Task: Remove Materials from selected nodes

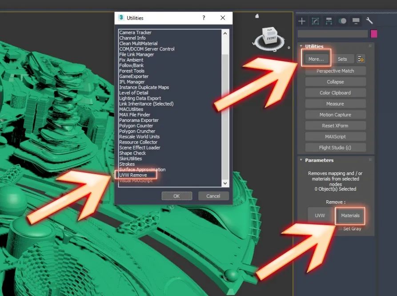Action: [x=350, y=216]
